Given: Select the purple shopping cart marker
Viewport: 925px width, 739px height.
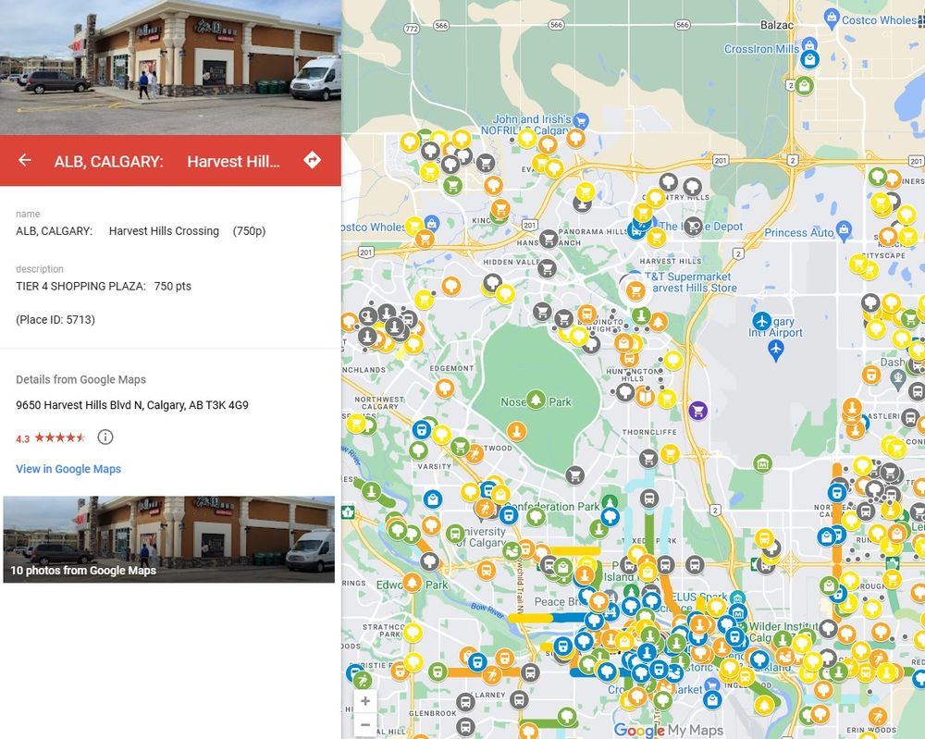Looking at the screenshot, I should coord(697,411).
